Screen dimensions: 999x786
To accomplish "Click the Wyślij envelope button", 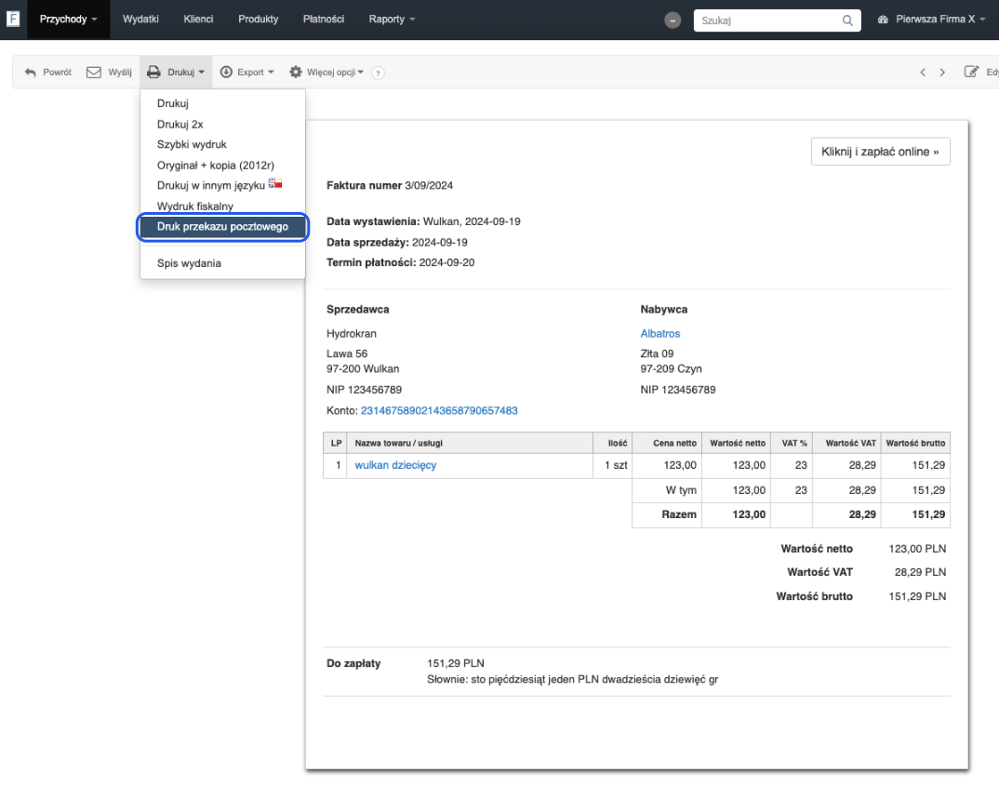I will click(x=109, y=73).
